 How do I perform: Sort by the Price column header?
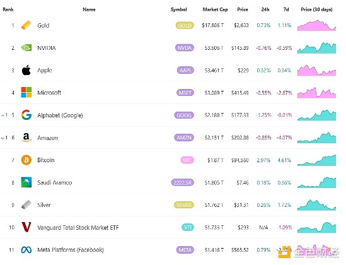243,9
